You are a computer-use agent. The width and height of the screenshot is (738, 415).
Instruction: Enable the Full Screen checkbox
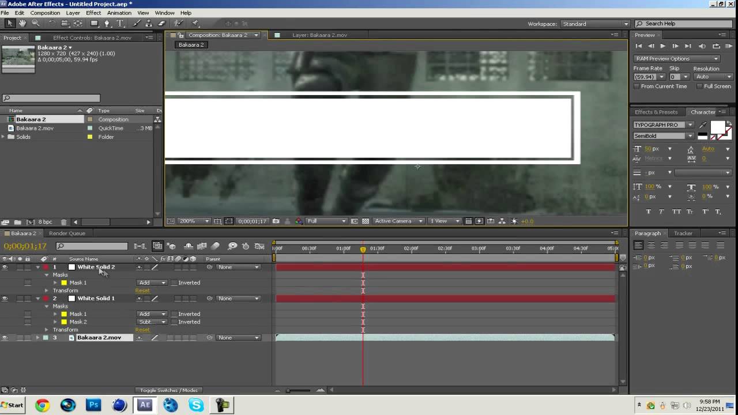coord(699,86)
